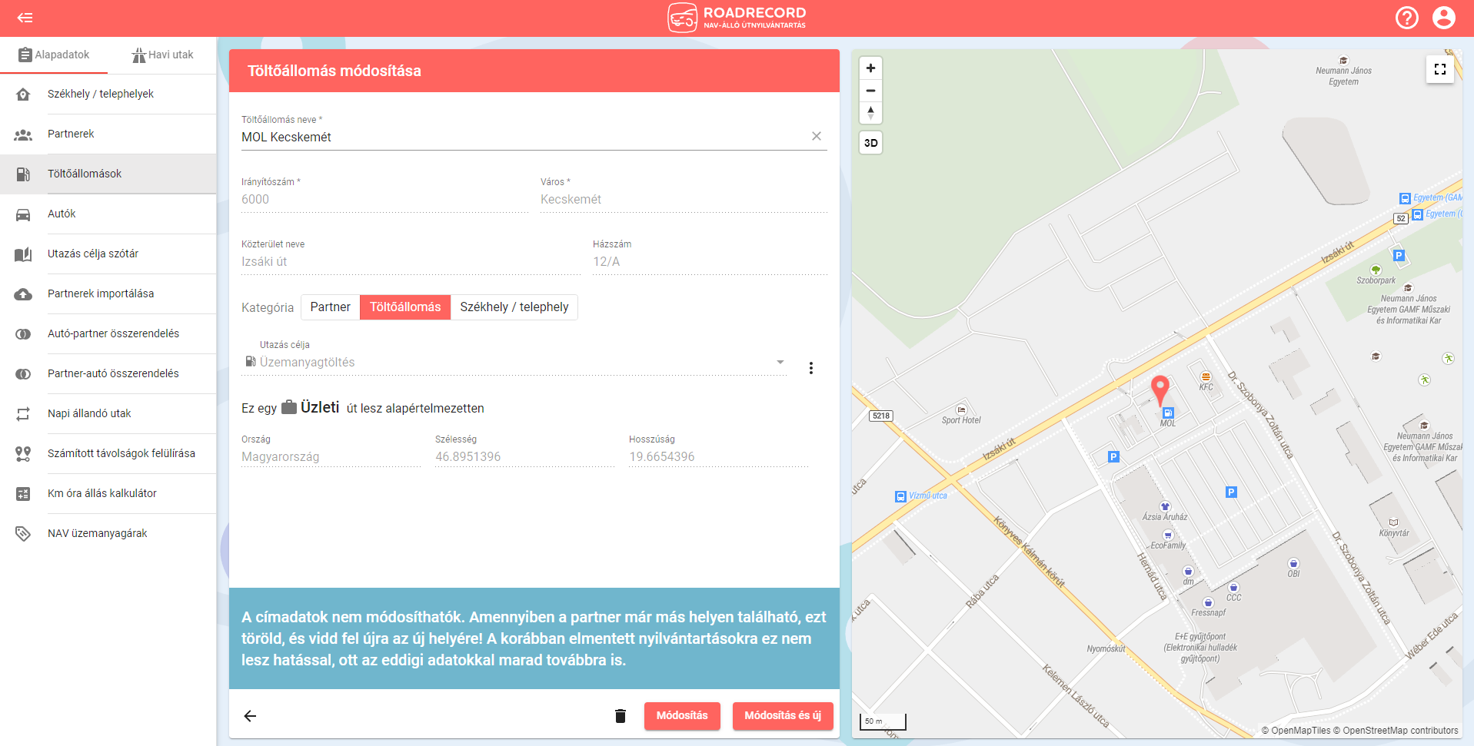The height and width of the screenshot is (746, 1474).
Task: Click the Város field
Action: pos(684,199)
